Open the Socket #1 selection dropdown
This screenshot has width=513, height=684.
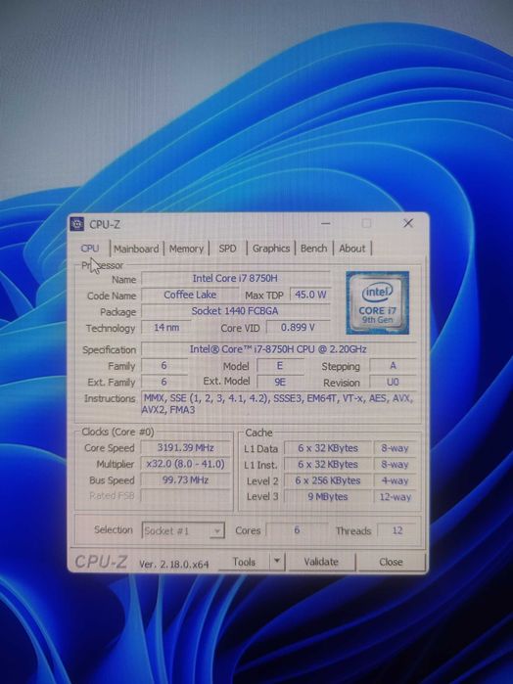(183, 530)
